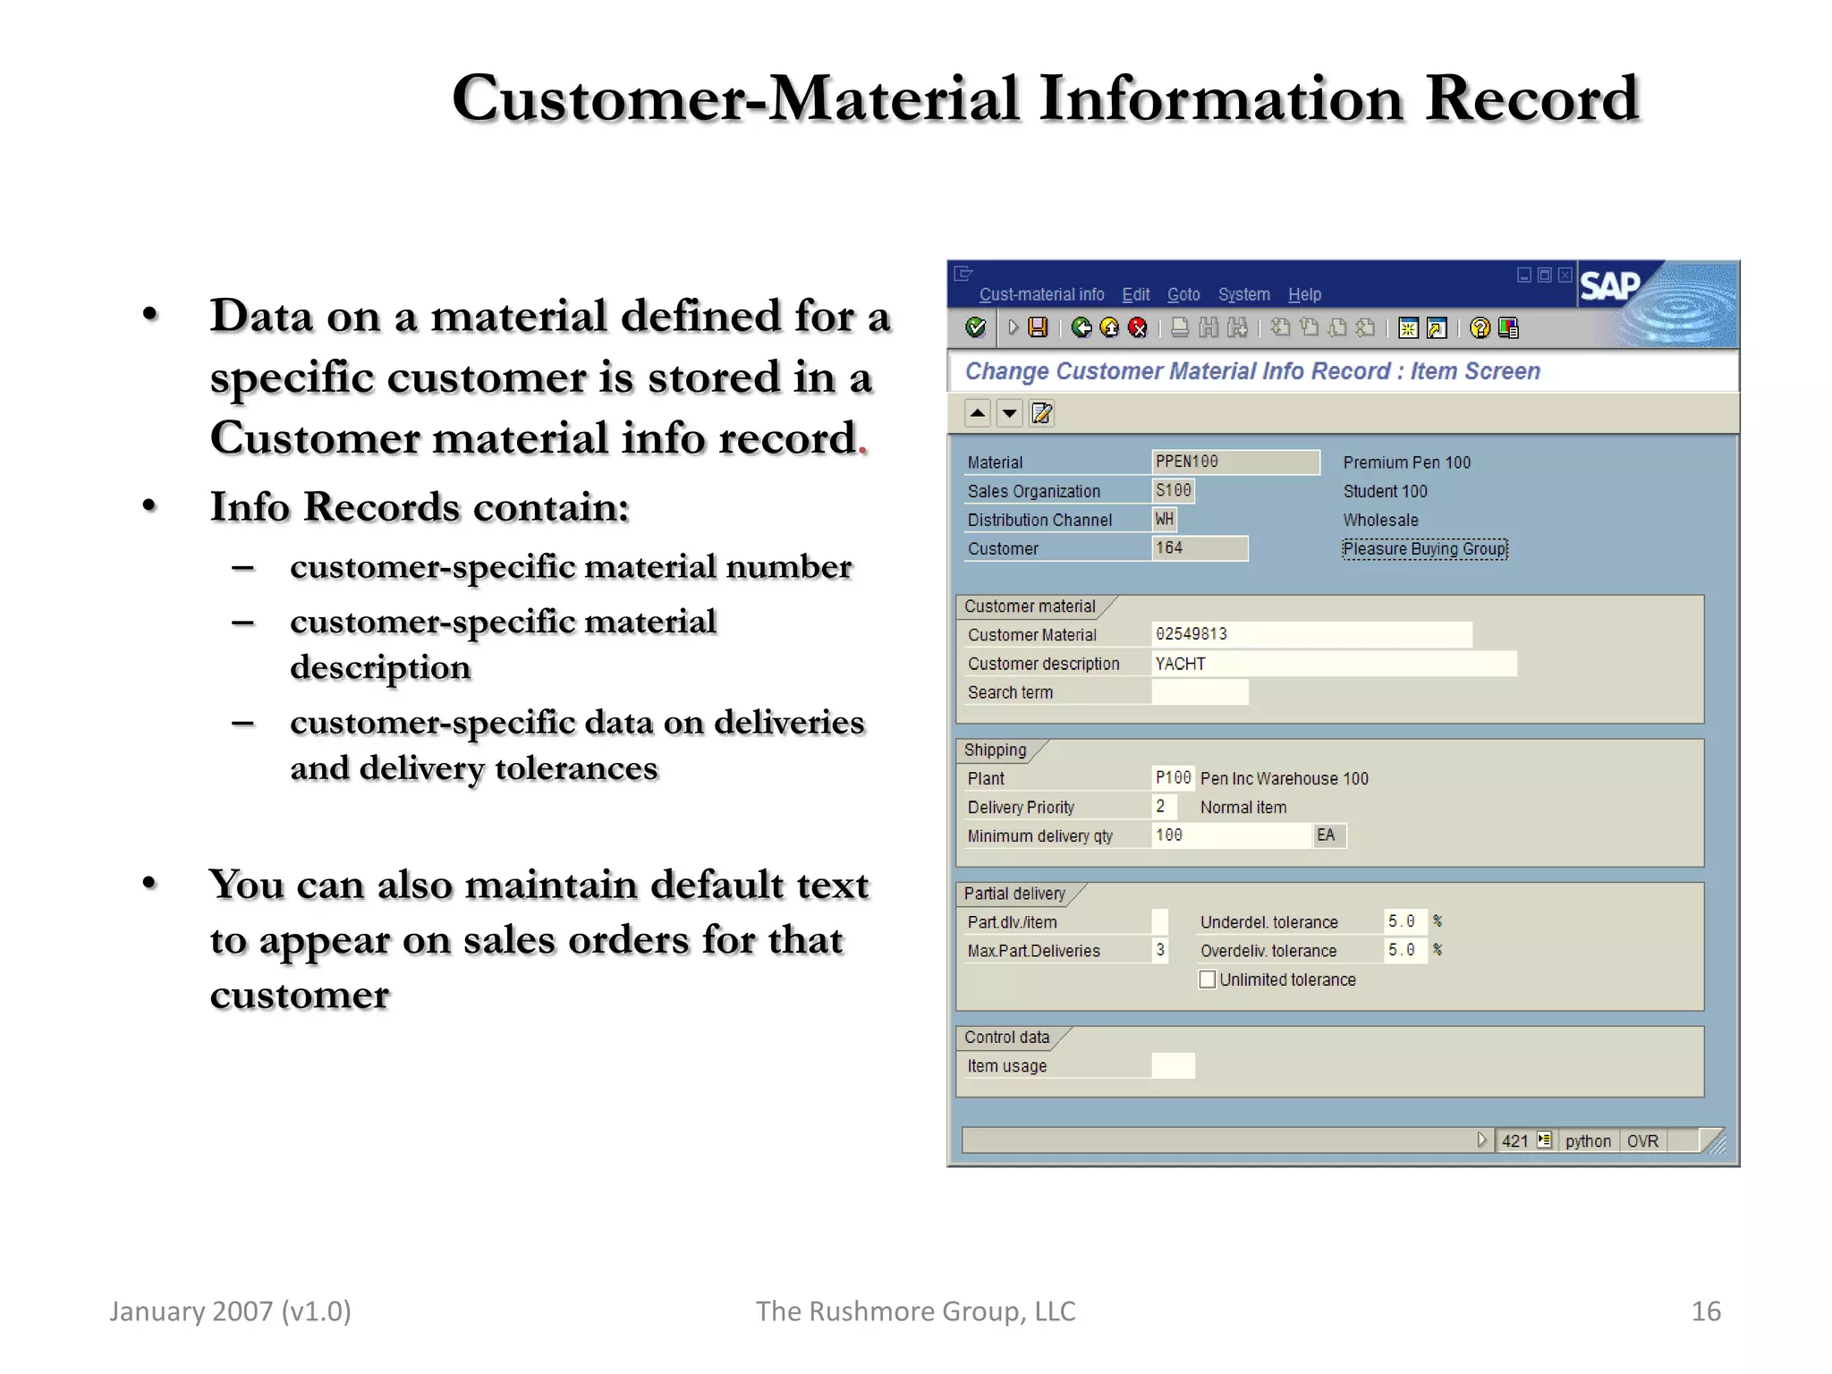Click the Print icon in toolbar

1180,327
